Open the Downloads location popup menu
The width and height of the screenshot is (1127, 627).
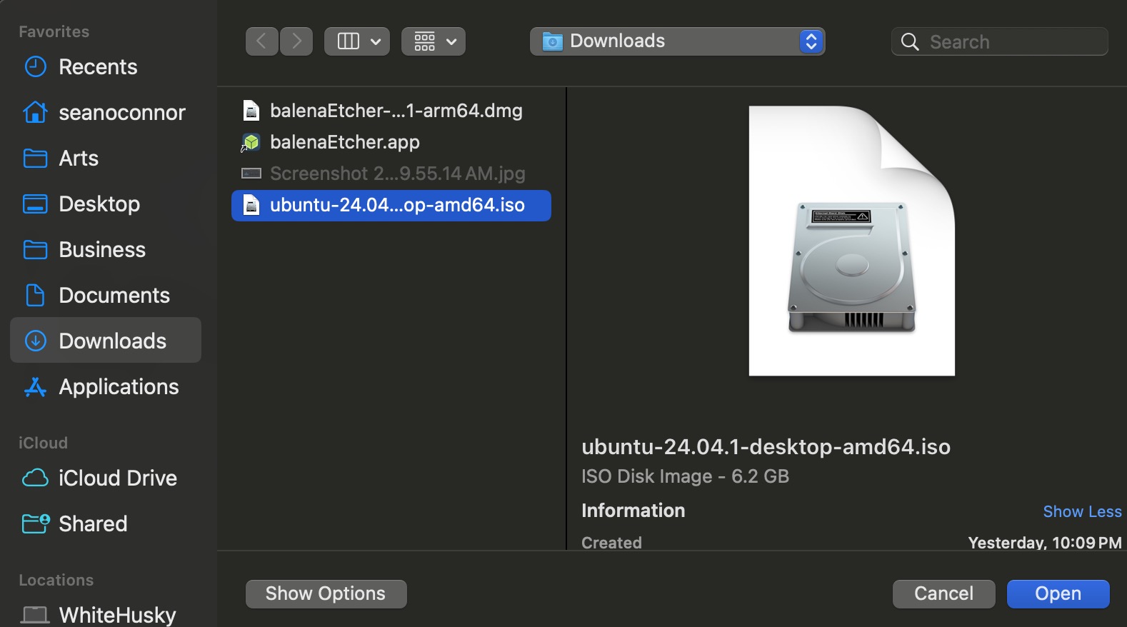coord(677,41)
